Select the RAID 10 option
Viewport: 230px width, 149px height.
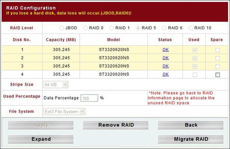pyautogui.click(x=191, y=28)
